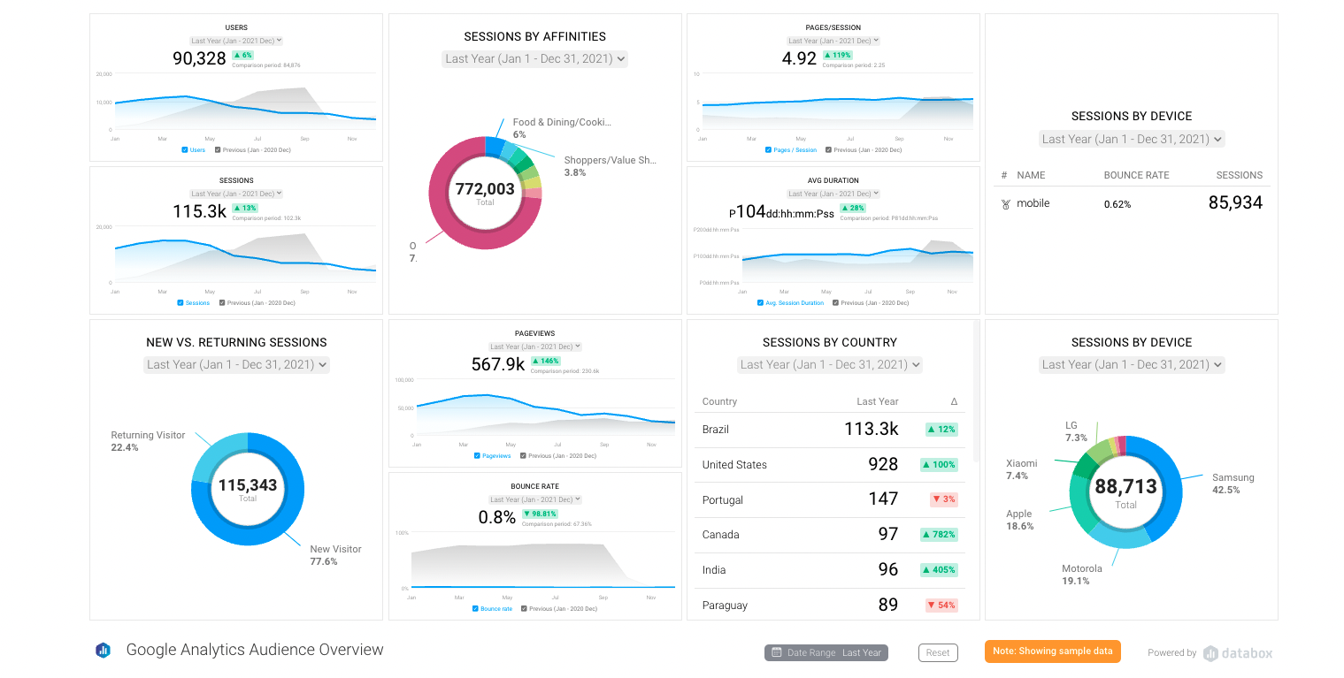Click the 782% change badge for Canada

point(939,535)
